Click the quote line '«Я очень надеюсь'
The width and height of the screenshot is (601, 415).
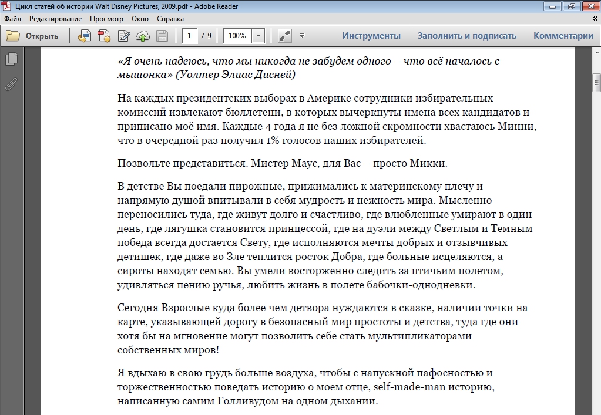tap(163, 61)
